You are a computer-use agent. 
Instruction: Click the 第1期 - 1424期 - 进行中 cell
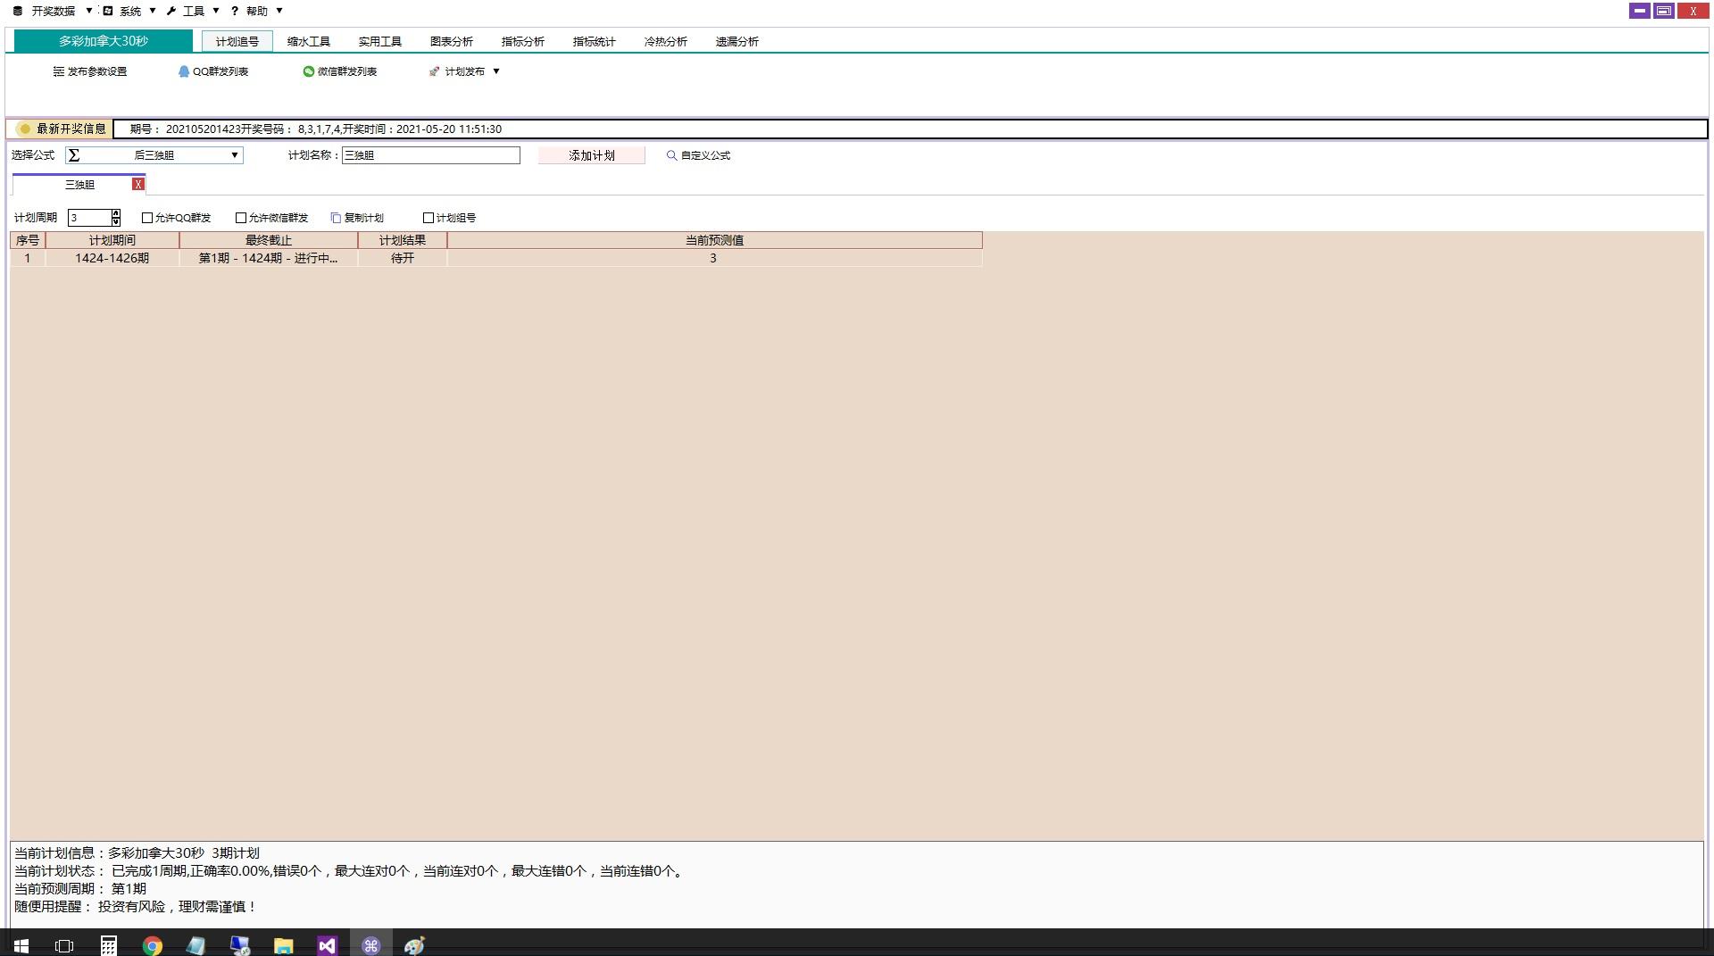269,258
